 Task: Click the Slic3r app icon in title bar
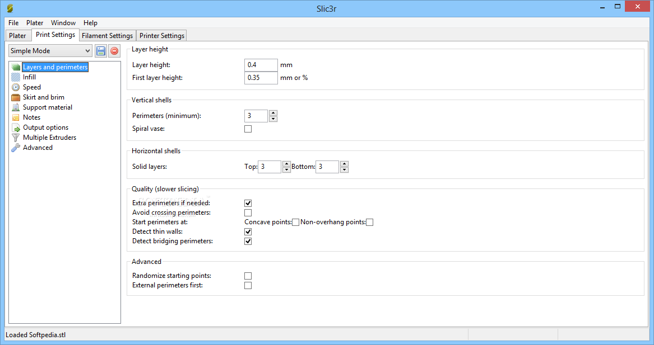(10, 8)
